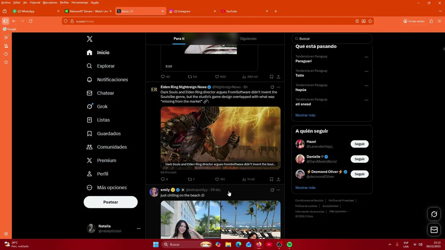Open the Guardados bookmark icon in sidebar
445x250 pixels.
(x=89, y=133)
